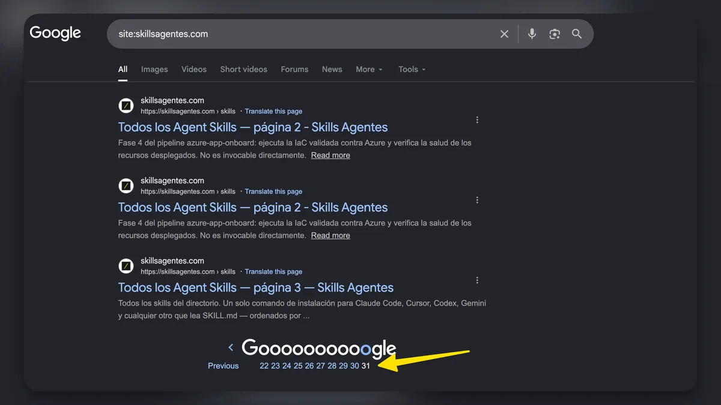Click Translate this page on the first result

click(x=273, y=112)
